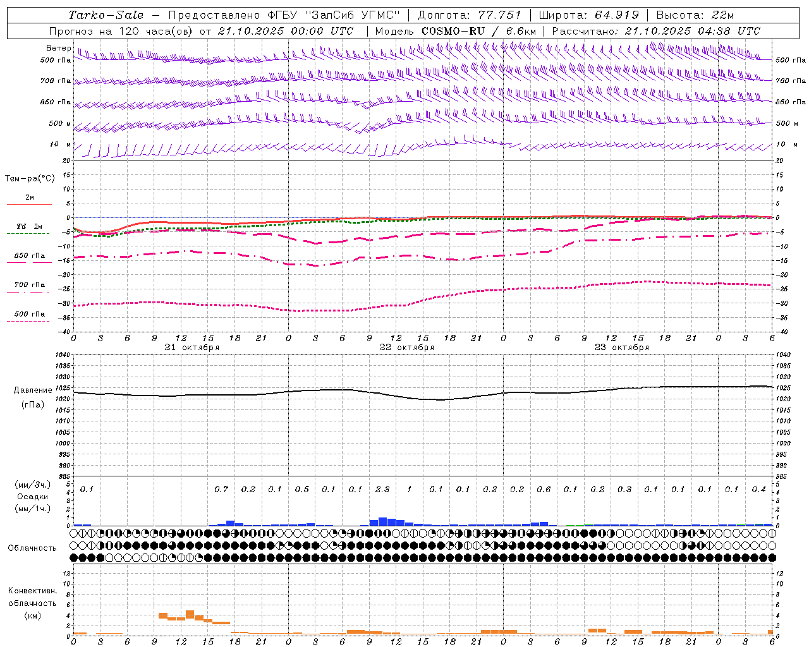
Task: Click the "Осадки" precipitation label
Action: pos(32,497)
